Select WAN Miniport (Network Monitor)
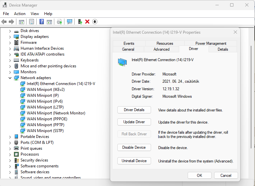Screen dimensions: 255x186 click(x=53, y=113)
